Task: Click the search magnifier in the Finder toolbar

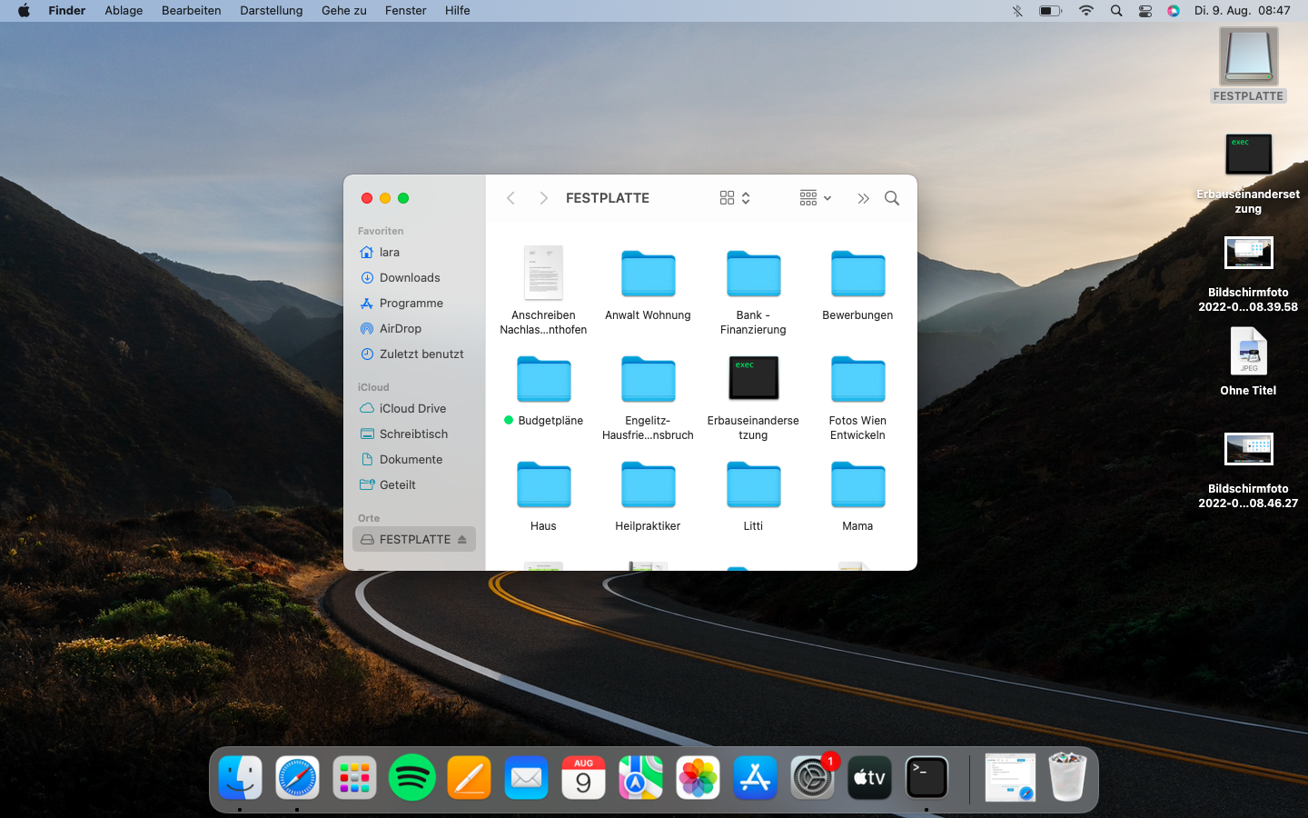Action: click(891, 197)
